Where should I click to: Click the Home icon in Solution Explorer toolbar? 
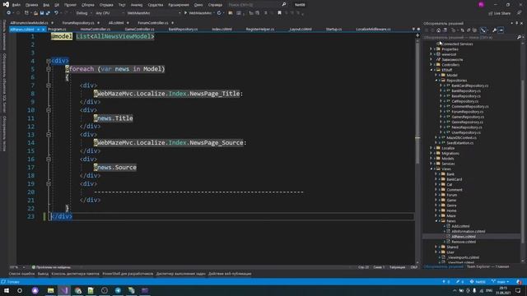[438, 30]
